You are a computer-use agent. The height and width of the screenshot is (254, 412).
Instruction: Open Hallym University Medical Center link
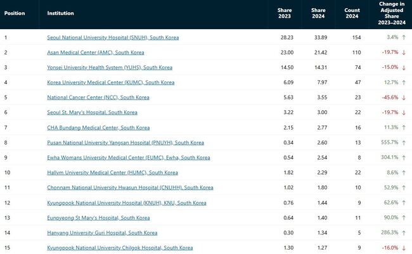(x=113, y=172)
